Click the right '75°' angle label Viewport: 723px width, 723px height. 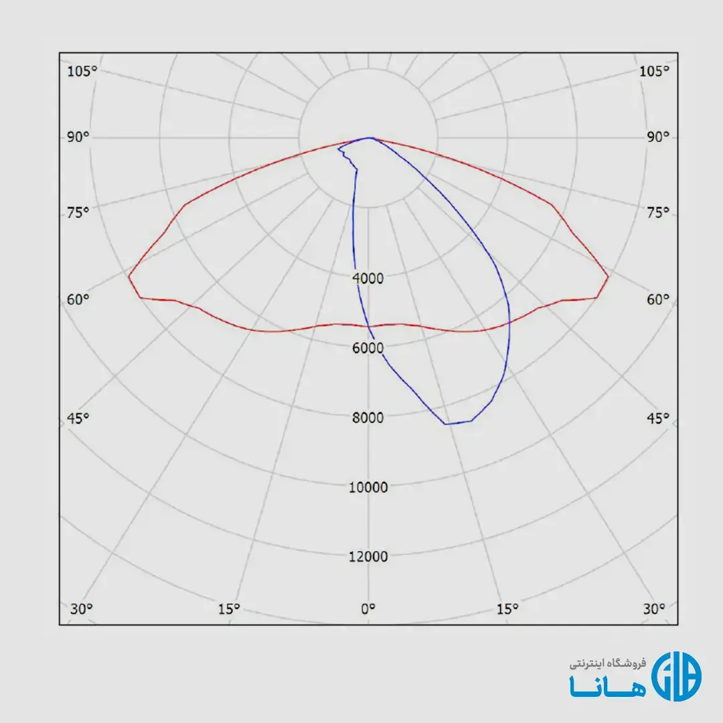[658, 213]
